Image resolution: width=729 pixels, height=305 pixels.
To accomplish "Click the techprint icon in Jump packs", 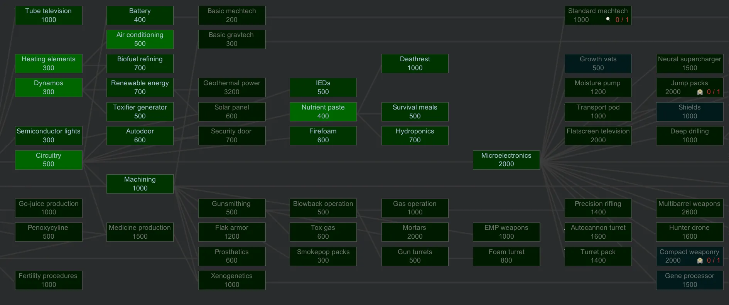I will [x=700, y=92].
